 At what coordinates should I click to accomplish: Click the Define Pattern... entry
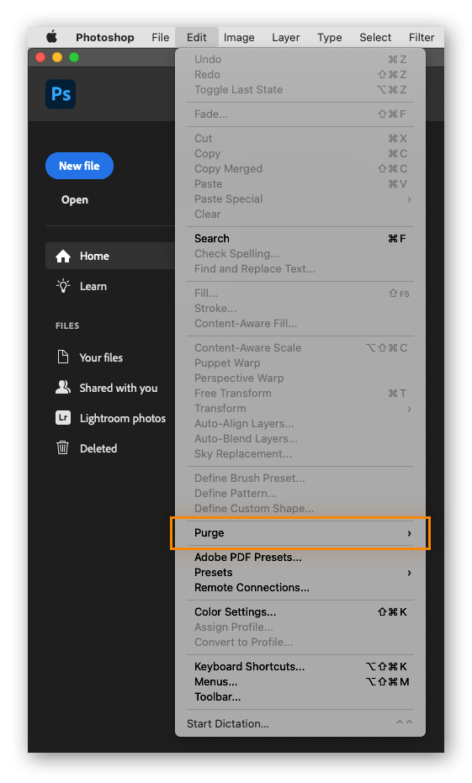tap(300, 494)
